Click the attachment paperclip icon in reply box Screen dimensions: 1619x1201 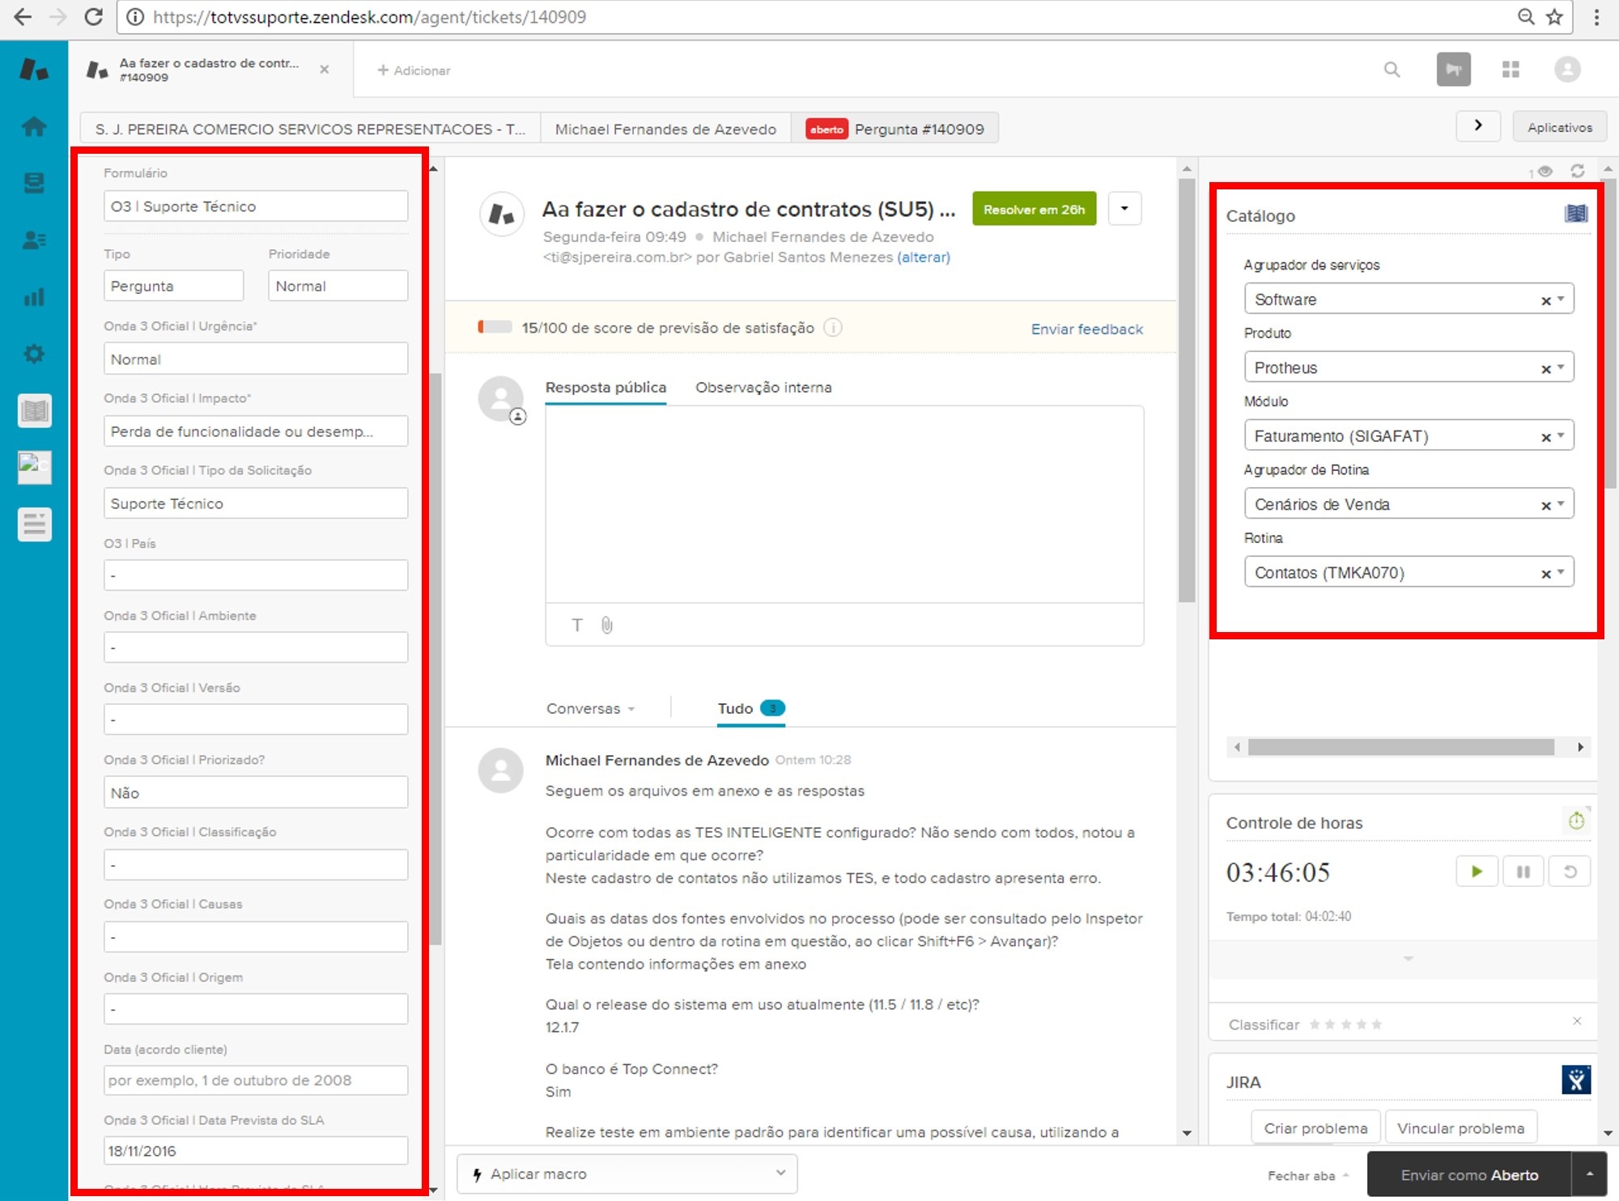[607, 625]
